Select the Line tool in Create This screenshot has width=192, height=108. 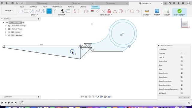click(x=20, y=11)
